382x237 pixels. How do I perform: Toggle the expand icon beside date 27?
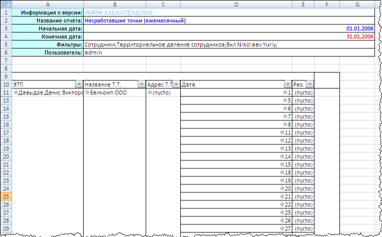282,228
